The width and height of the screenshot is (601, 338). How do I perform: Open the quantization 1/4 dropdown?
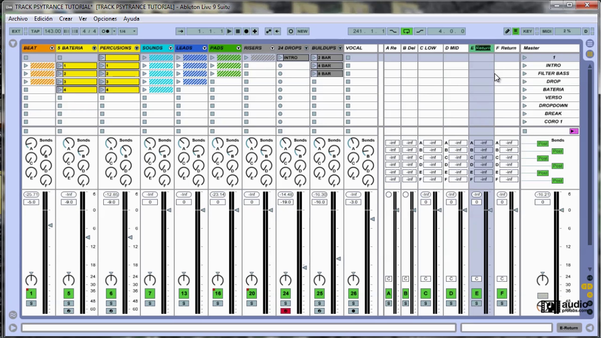click(127, 31)
